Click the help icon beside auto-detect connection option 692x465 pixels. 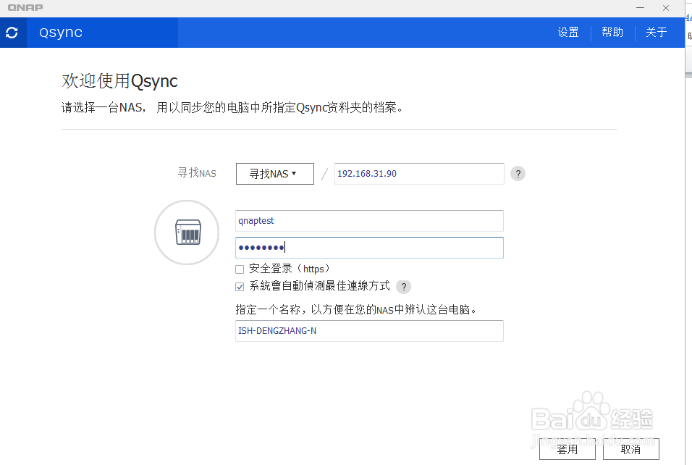(x=403, y=287)
